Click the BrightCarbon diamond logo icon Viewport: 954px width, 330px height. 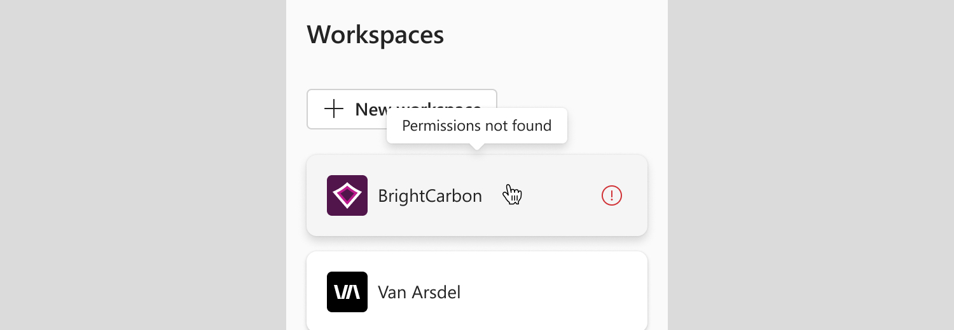click(x=347, y=195)
